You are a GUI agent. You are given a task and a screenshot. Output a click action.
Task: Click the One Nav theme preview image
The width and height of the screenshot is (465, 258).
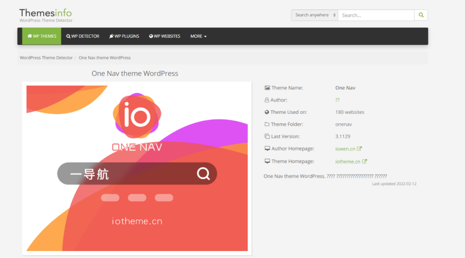(x=137, y=168)
